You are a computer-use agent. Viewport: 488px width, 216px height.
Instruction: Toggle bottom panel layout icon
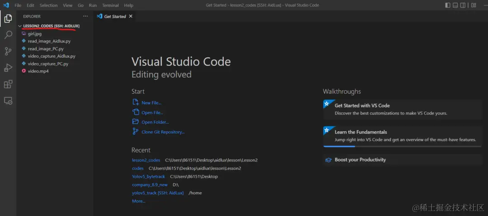[455, 5]
